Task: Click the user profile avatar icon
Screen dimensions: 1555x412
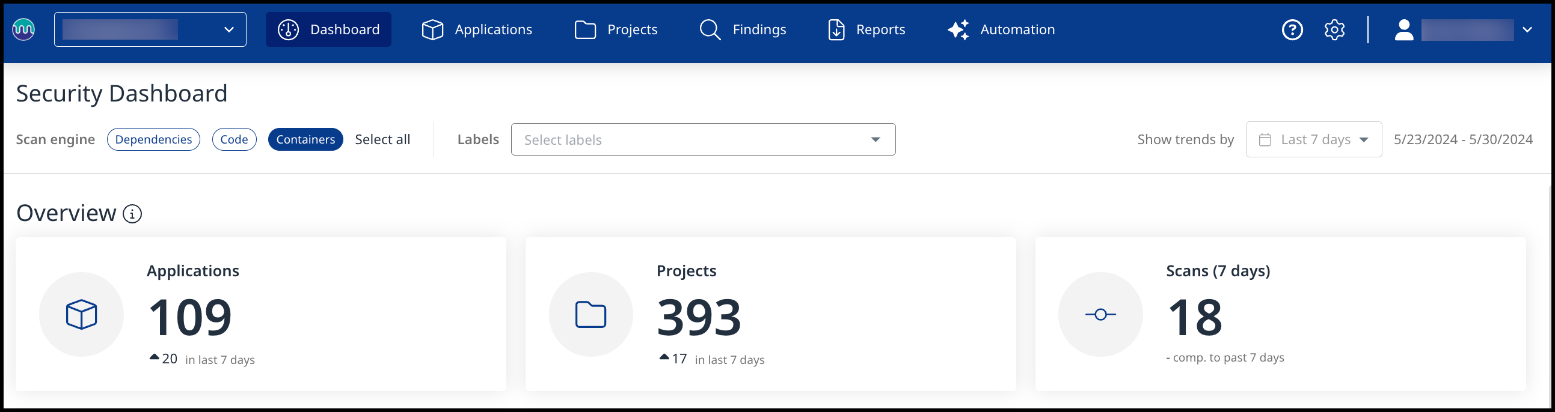Action: coord(1403,29)
